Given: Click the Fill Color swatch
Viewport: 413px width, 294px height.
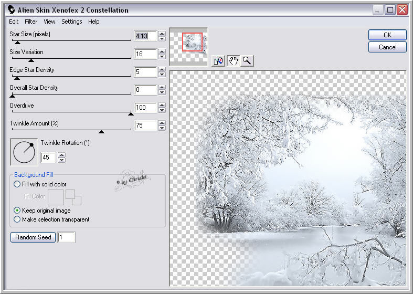Looking at the screenshot, I should [x=55, y=197].
